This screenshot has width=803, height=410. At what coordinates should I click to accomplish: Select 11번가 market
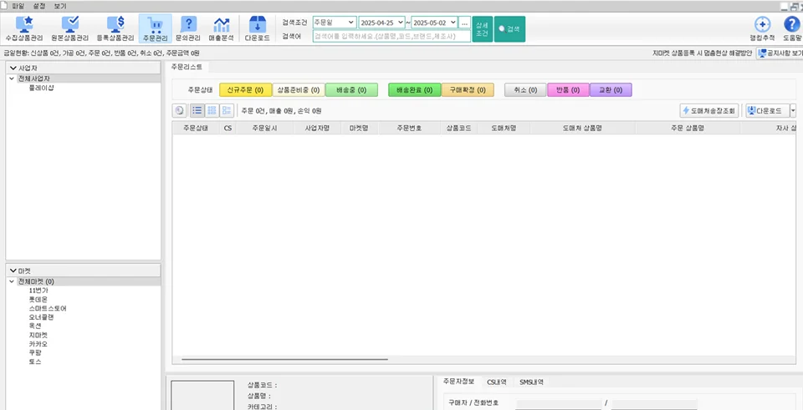(38, 291)
